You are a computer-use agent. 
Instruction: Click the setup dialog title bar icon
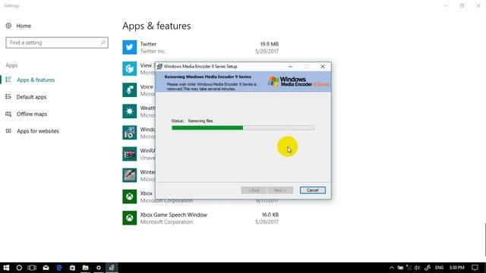159,67
